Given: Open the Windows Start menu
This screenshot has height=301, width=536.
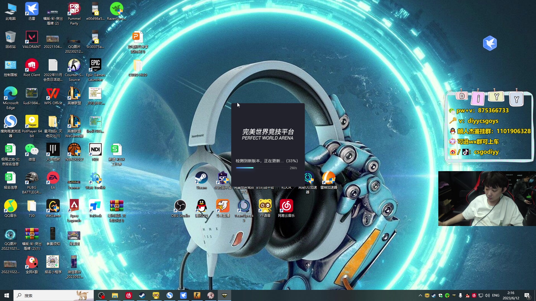Looking at the screenshot, I should [7, 295].
